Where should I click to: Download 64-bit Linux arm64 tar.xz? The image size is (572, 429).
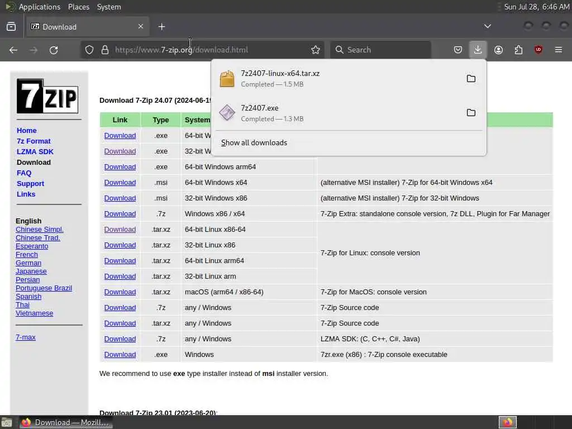120,261
